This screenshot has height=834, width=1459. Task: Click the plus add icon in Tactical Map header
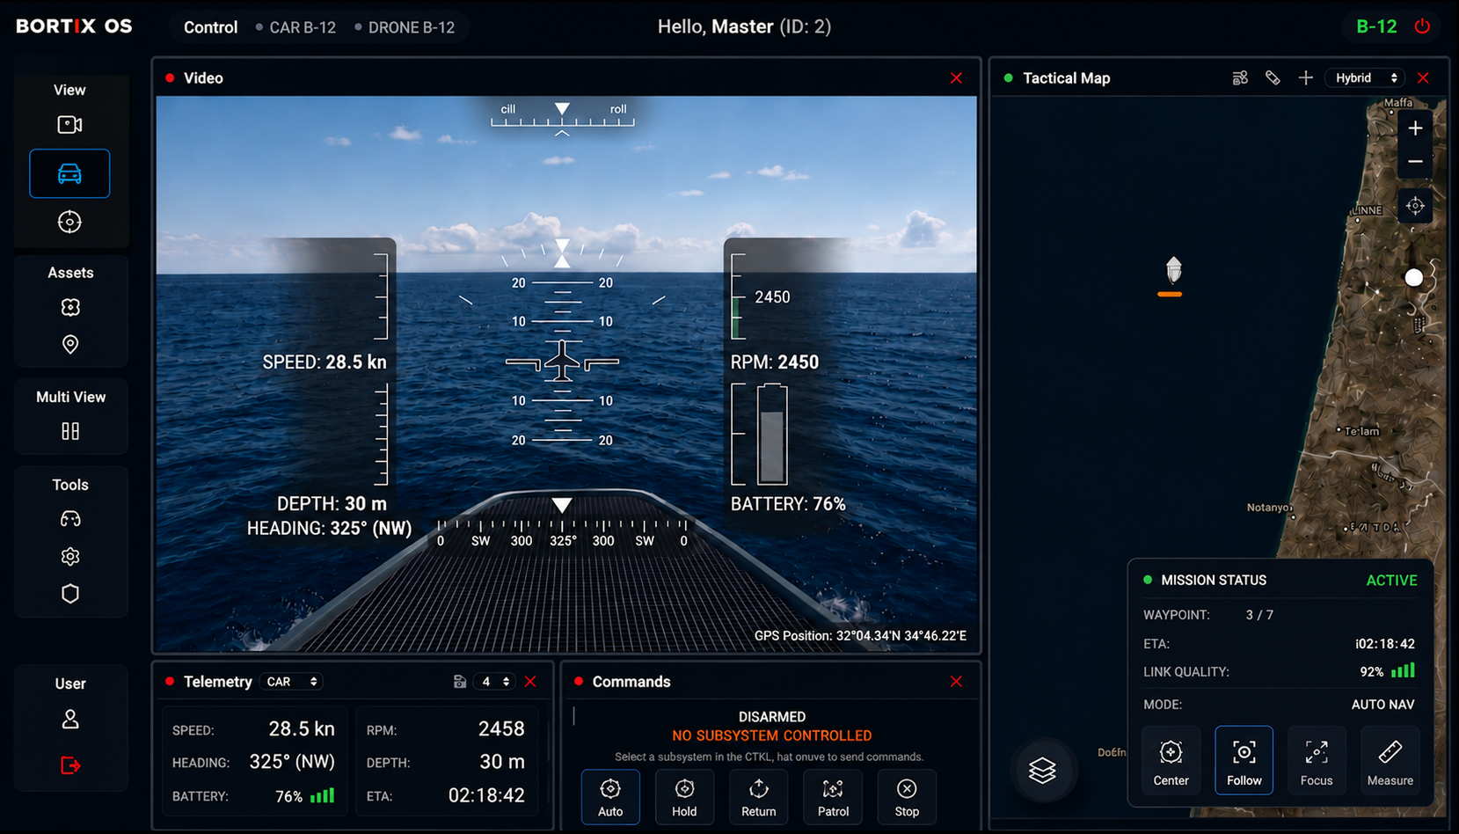coord(1306,78)
